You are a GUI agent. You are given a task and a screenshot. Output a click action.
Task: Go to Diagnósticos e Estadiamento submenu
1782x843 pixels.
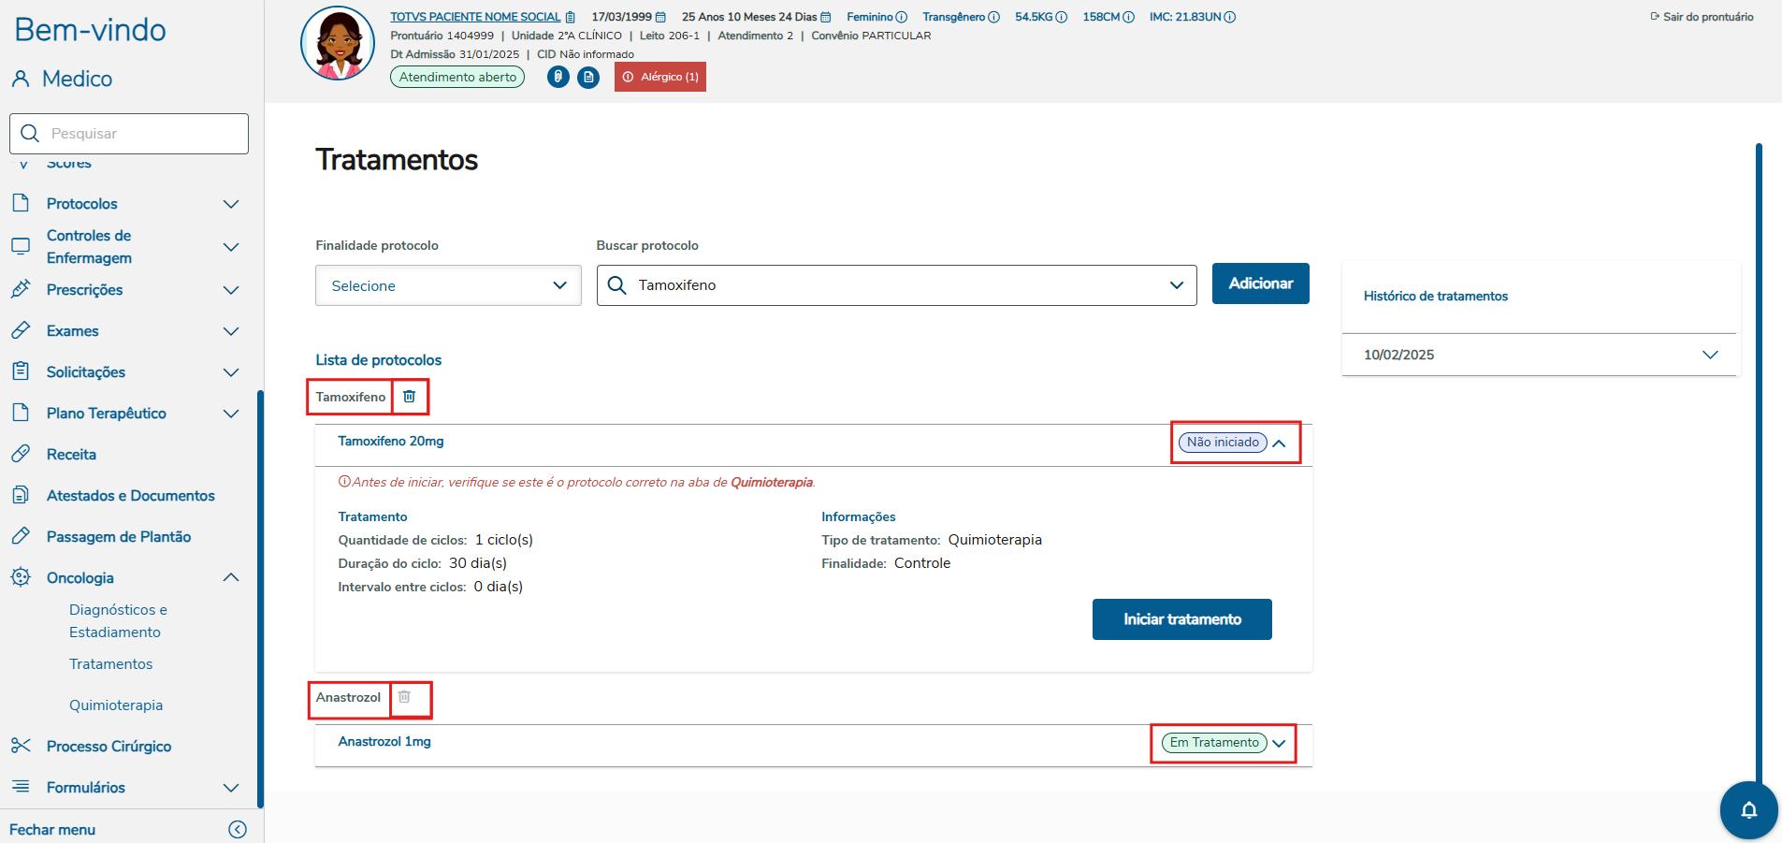118,621
